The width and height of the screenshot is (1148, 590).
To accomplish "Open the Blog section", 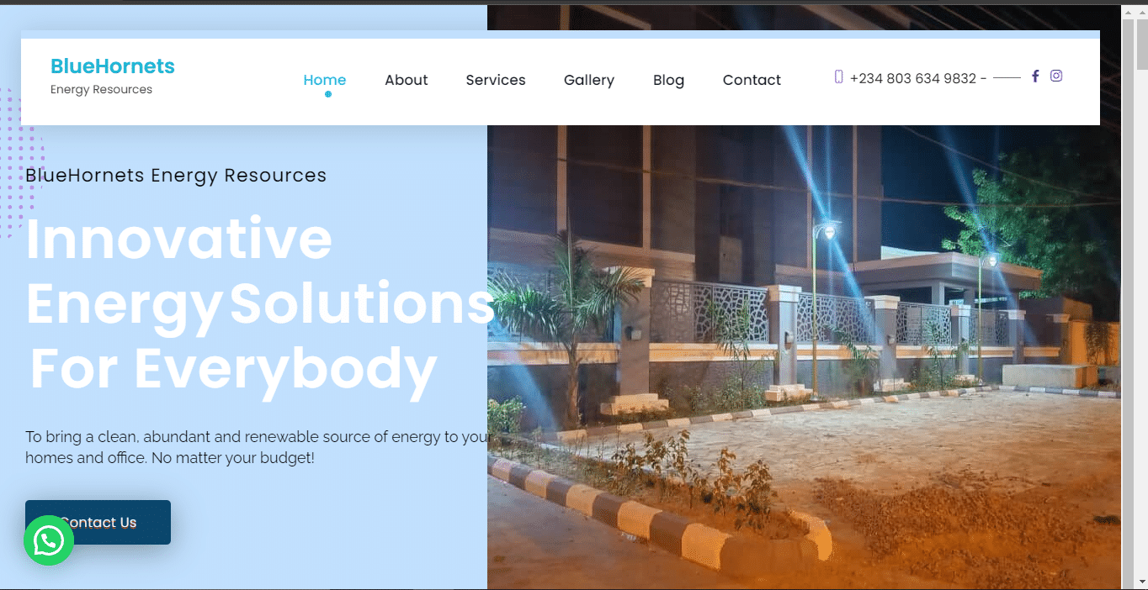I will (x=668, y=80).
